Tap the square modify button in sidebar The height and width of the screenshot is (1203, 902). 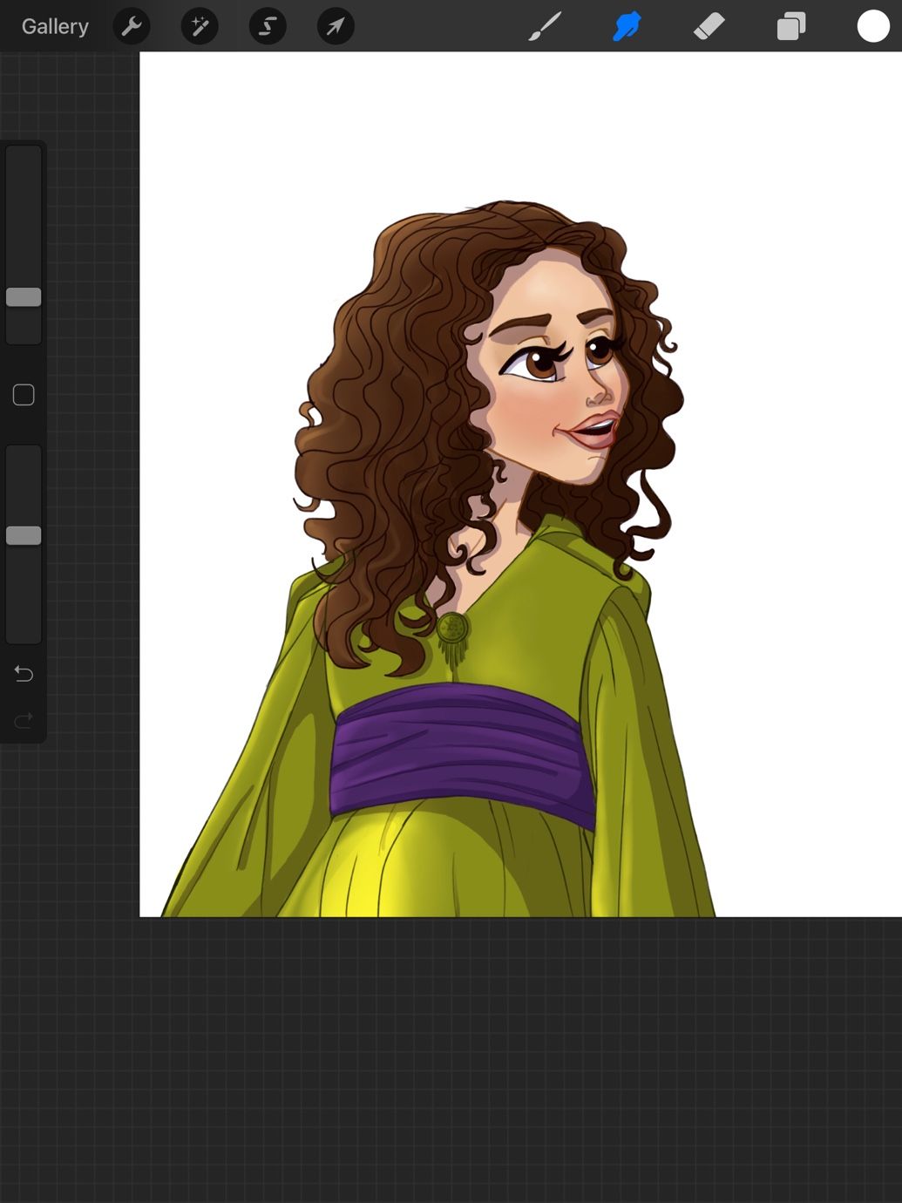tap(24, 395)
